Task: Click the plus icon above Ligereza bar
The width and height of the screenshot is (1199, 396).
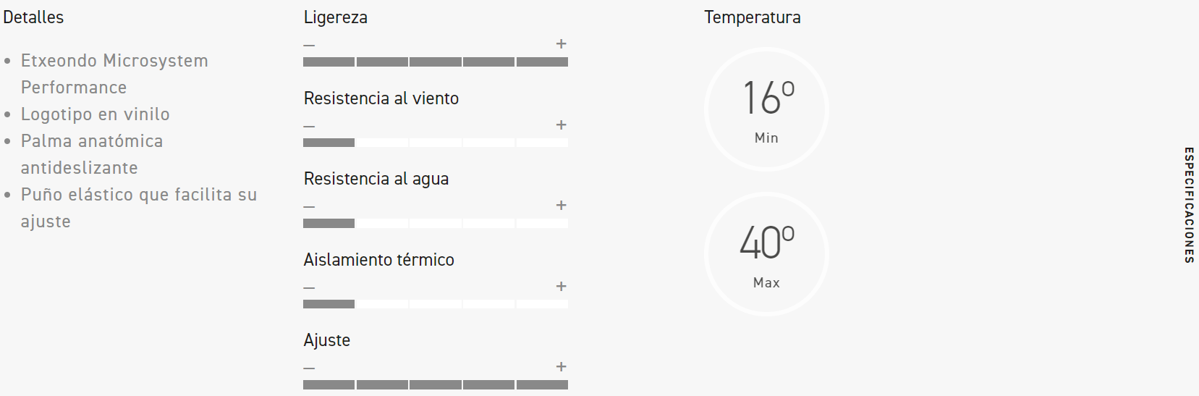Action: [561, 44]
